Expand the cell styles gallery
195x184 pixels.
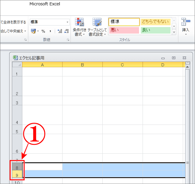[x=174, y=32]
